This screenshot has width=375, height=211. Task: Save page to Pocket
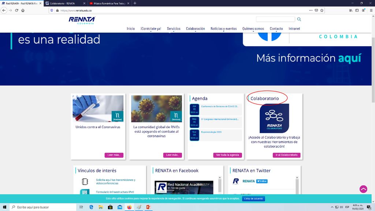(316, 10)
